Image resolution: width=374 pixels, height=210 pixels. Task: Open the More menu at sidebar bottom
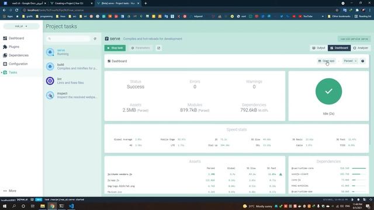10,191
